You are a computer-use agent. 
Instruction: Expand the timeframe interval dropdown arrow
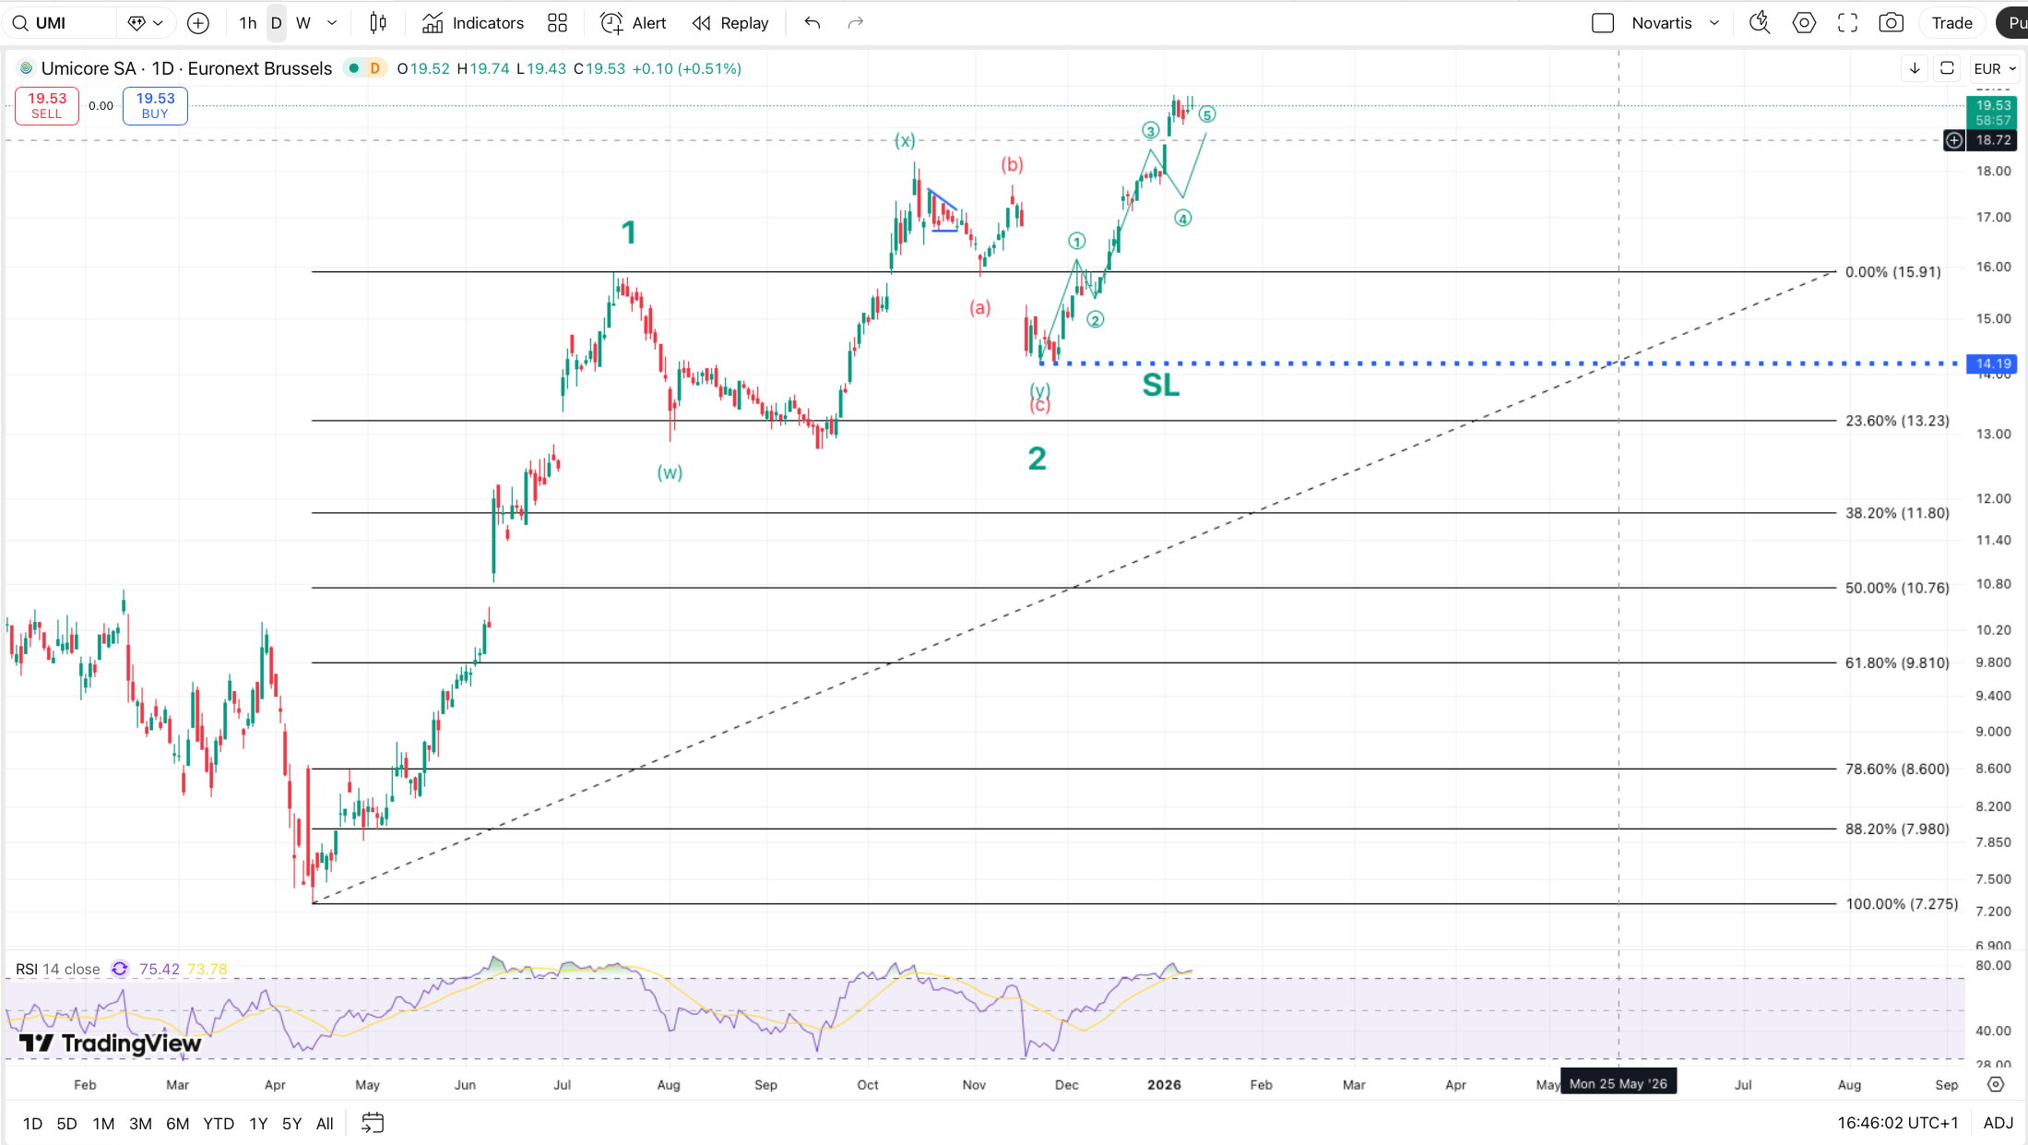click(332, 23)
